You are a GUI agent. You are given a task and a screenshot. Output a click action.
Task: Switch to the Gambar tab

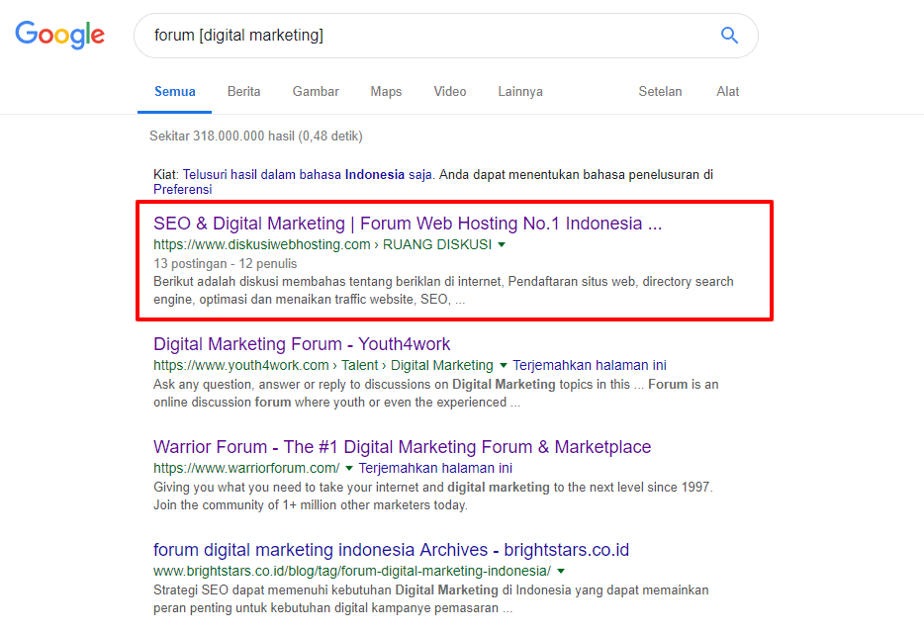[x=316, y=91]
